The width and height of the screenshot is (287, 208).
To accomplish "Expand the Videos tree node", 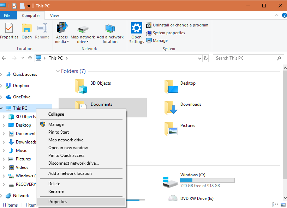I will (x=4, y=167).
